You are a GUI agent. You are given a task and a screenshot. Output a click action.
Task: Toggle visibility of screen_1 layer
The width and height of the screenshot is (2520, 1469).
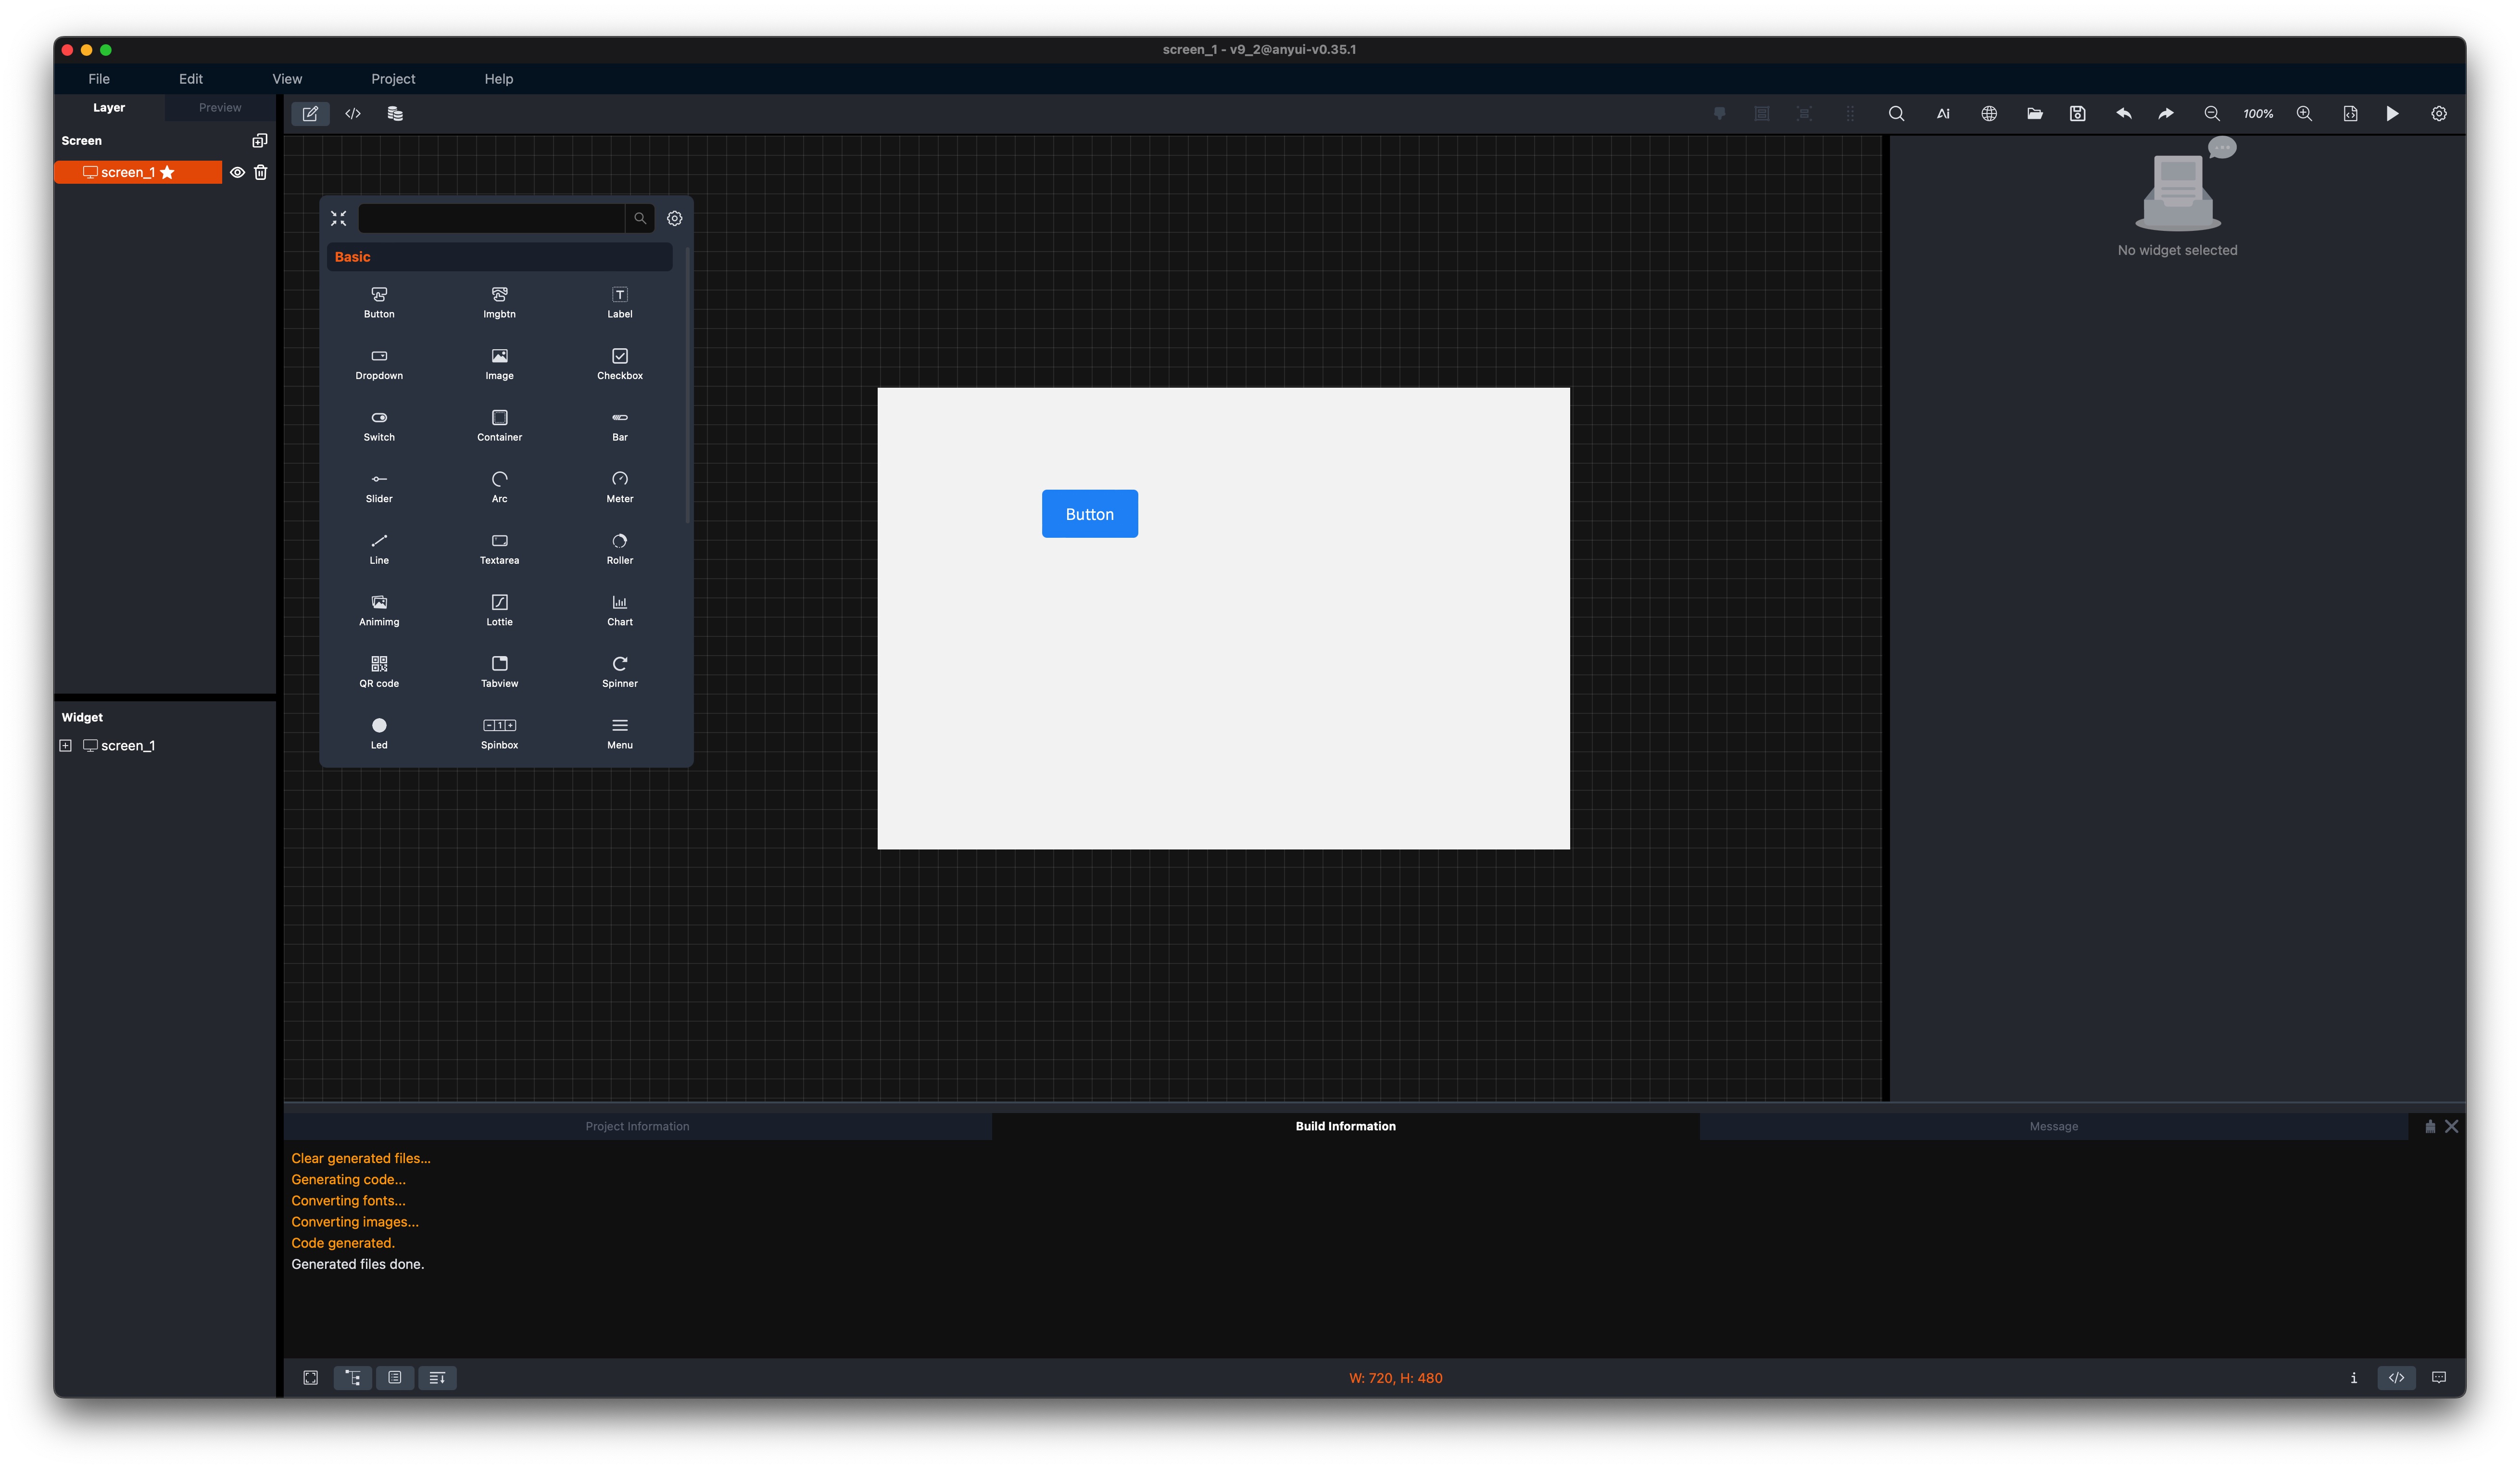click(x=237, y=172)
